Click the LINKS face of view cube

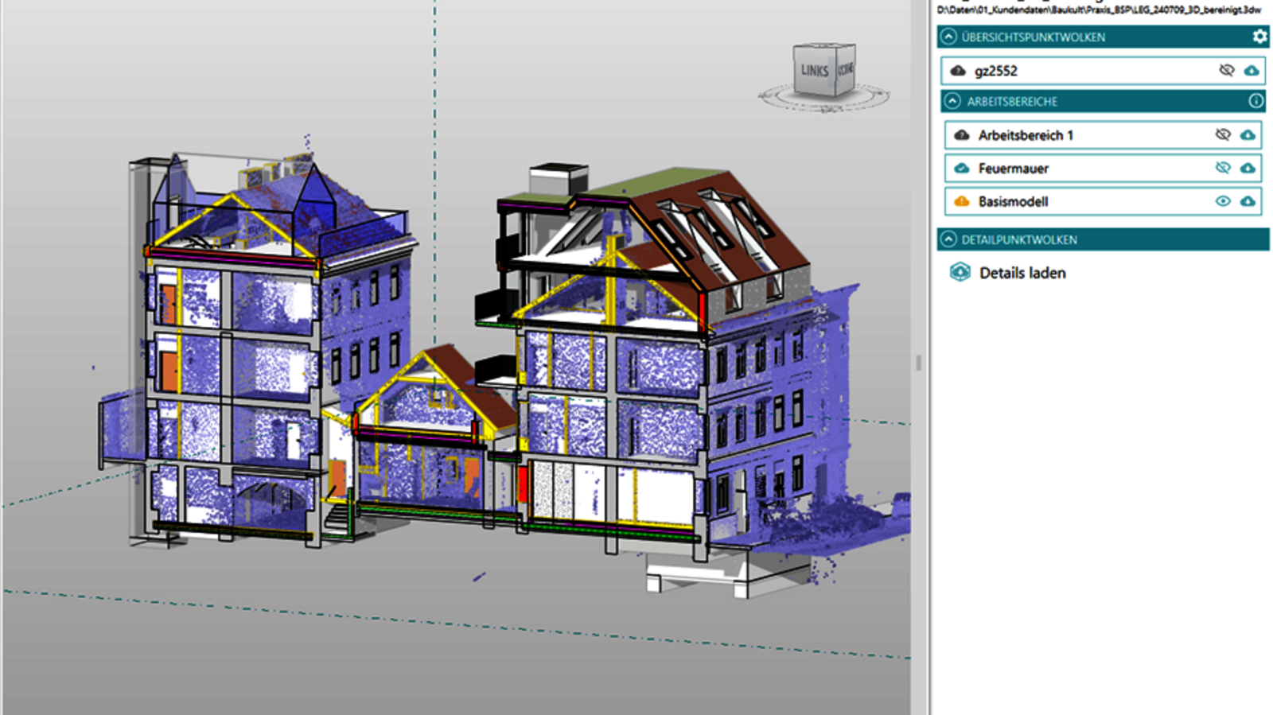click(x=814, y=71)
